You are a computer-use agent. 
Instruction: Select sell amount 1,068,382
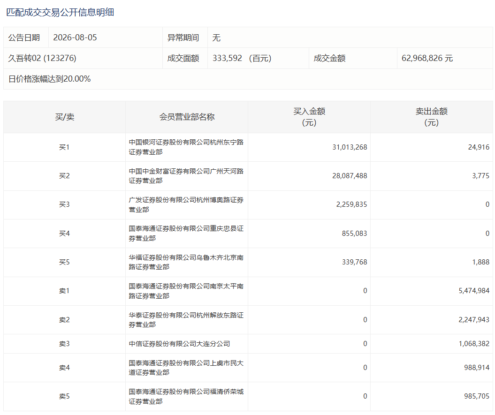point(474,344)
